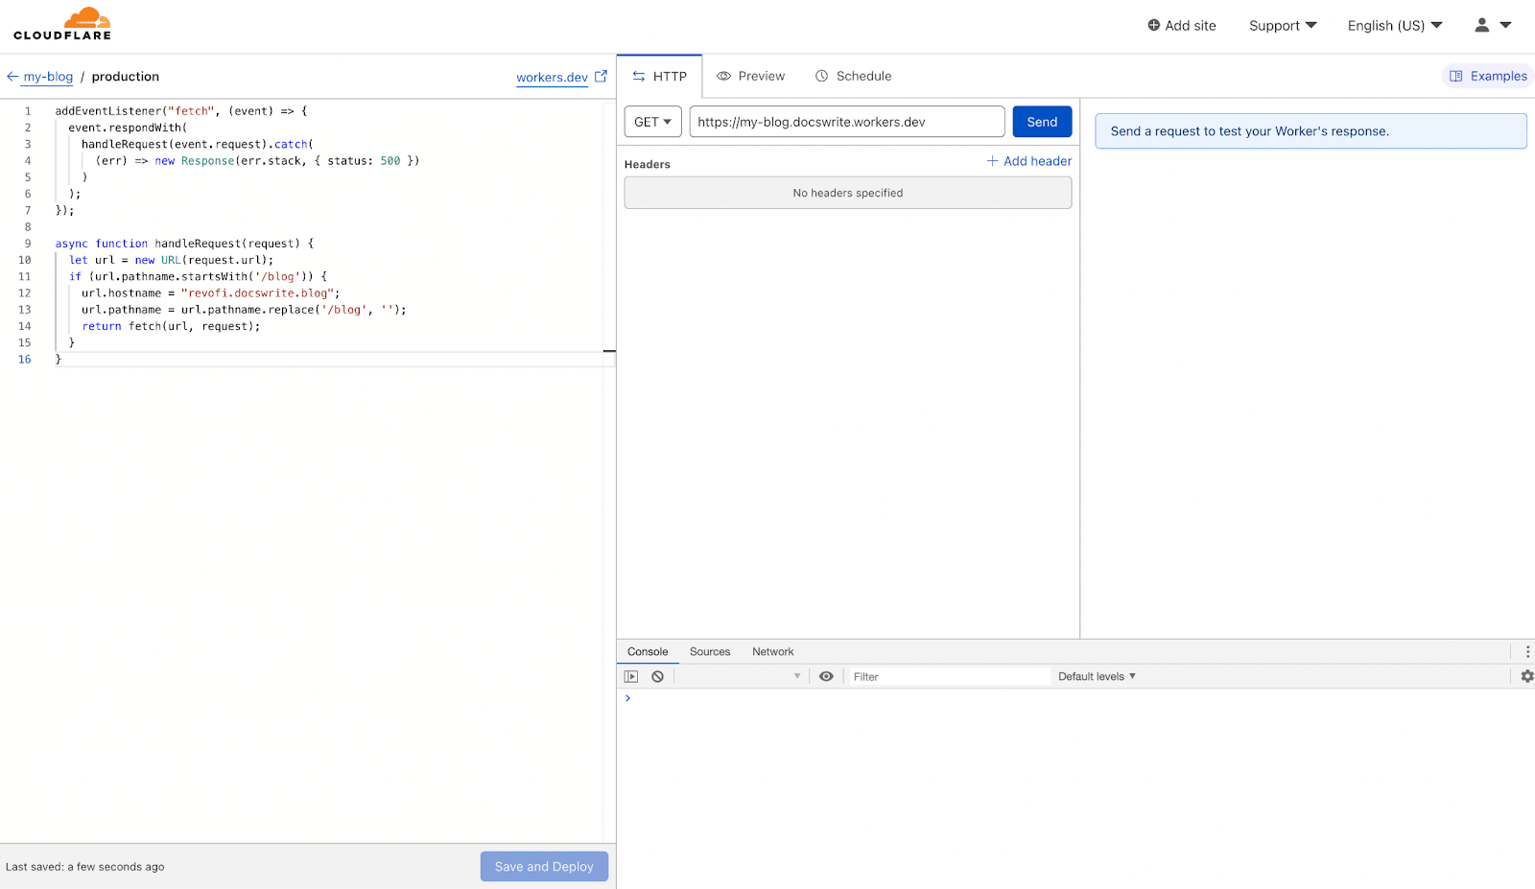
Task: Select the Console devtools tab
Action: 648,651
